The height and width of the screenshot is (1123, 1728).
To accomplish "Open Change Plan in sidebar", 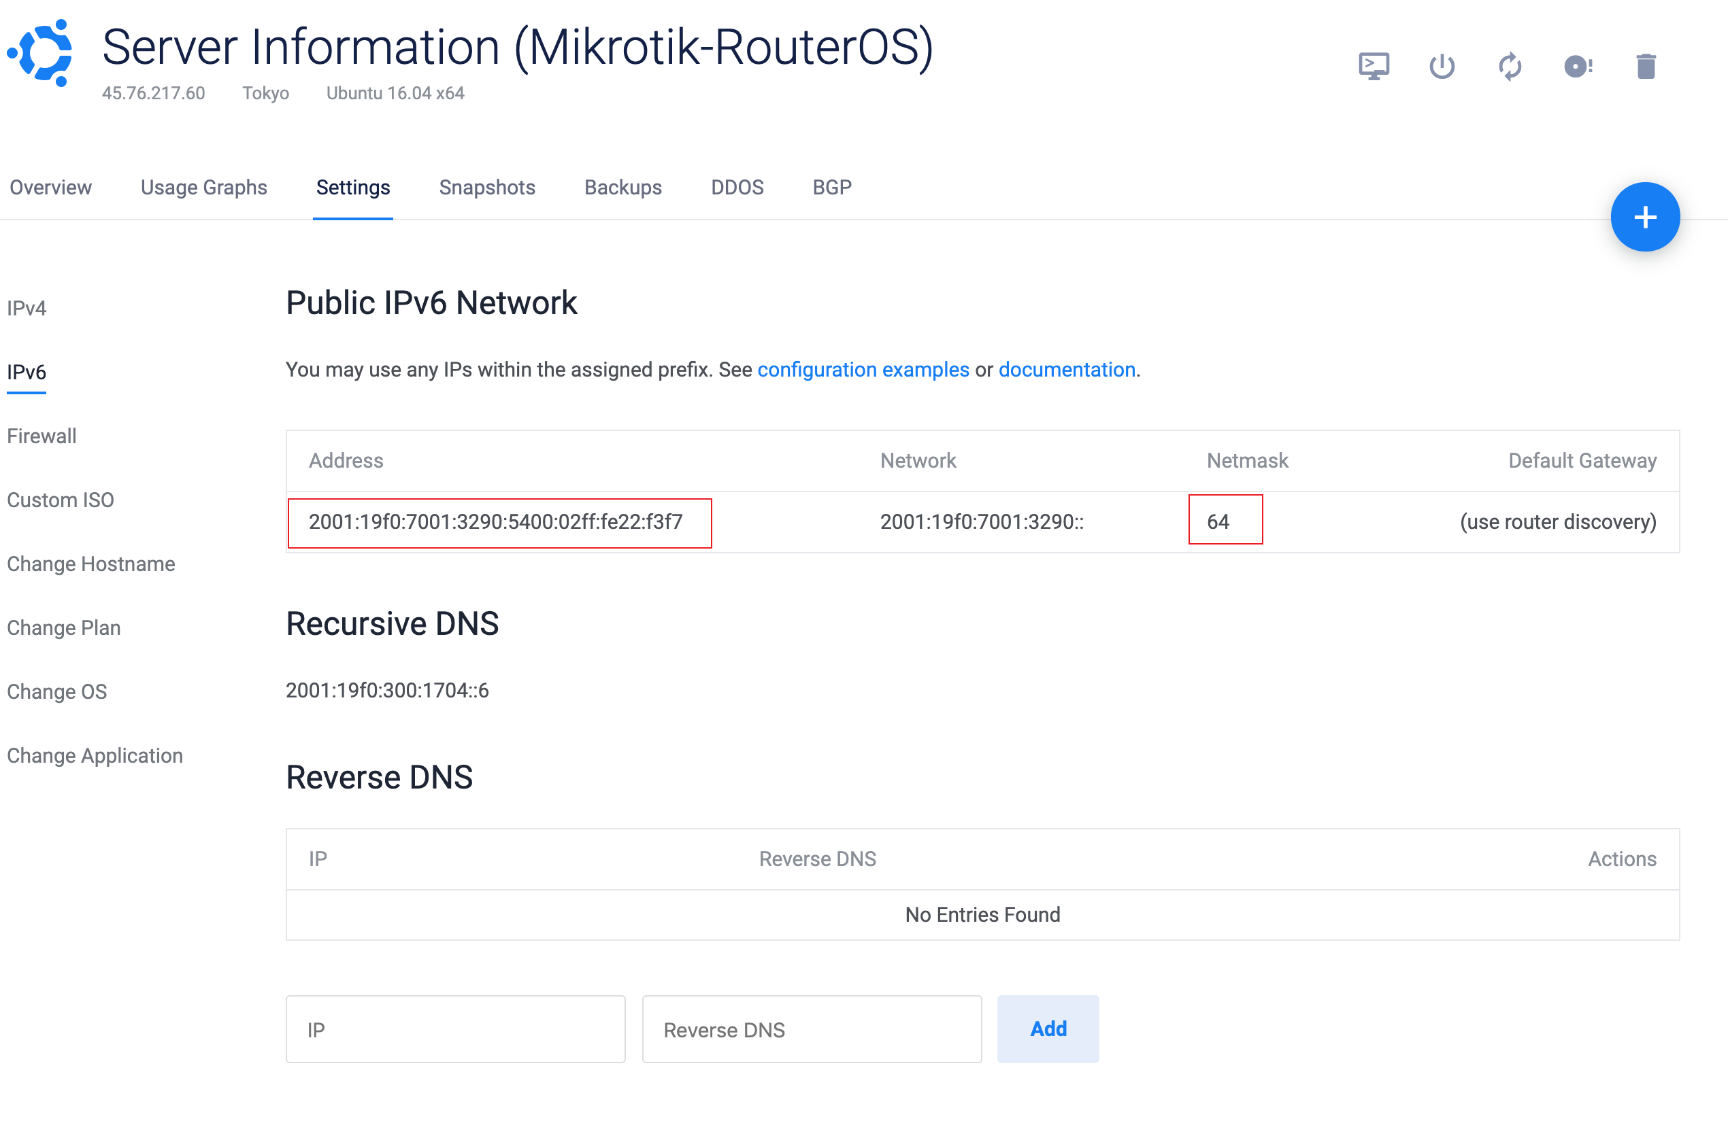I will point(64,627).
